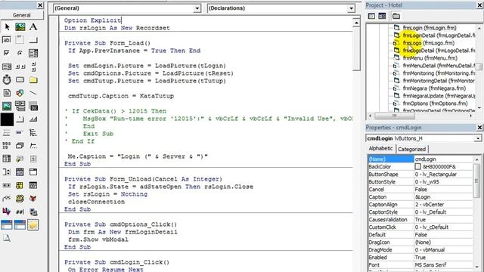Viewport: 484px width, 272px height.
Task: Select the yellow telephone toolbox control
Action: tap(20, 198)
